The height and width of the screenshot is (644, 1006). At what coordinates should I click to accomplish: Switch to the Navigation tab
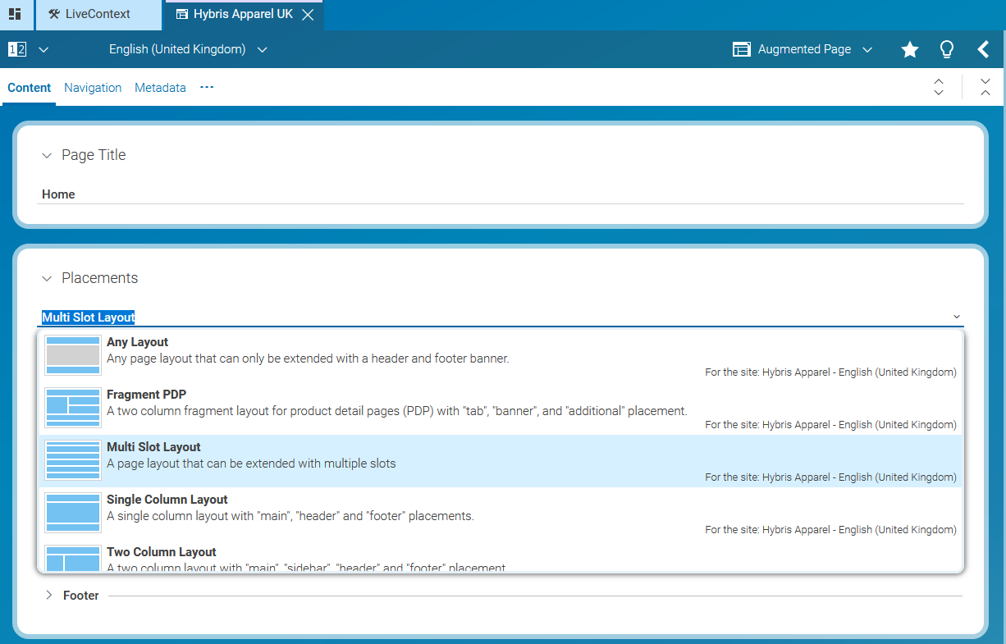coord(93,88)
